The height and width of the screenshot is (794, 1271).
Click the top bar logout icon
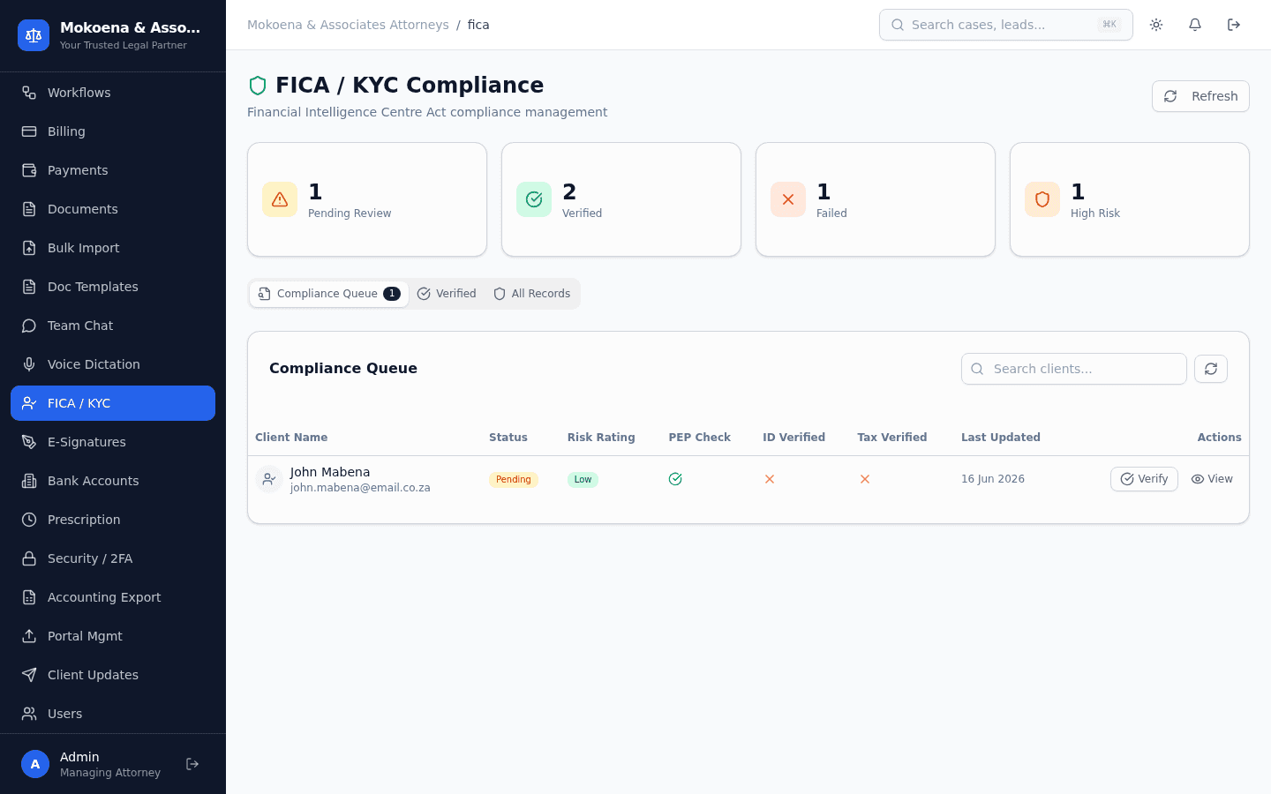click(x=1234, y=25)
